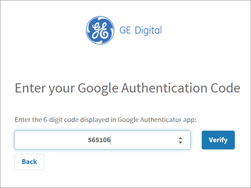Focus the 6-digit code input field

102,140
